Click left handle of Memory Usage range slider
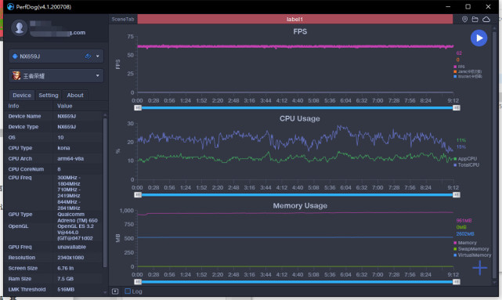This screenshot has height=300, width=502. click(x=138, y=282)
